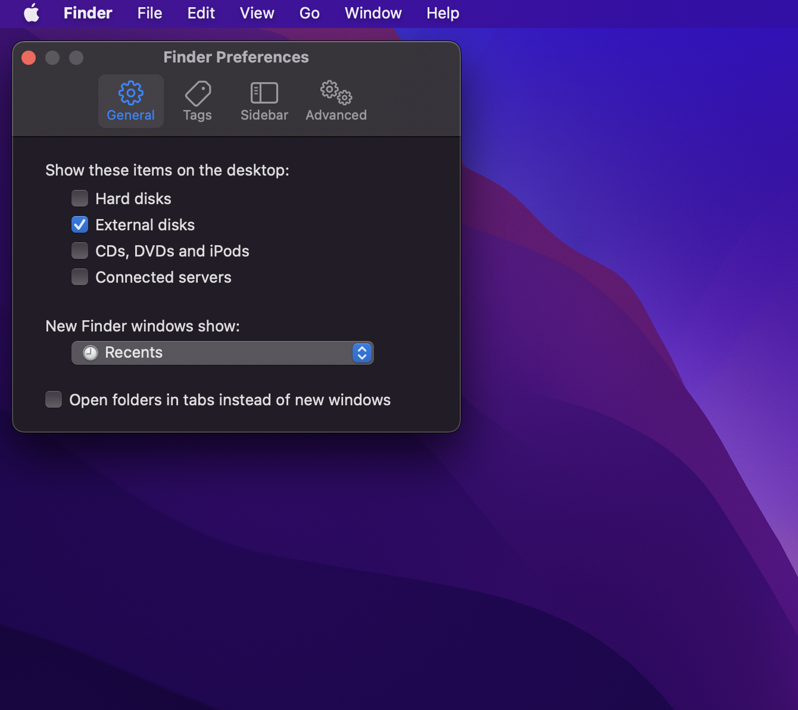Switch to the Sidebar preferences tab

264,101
